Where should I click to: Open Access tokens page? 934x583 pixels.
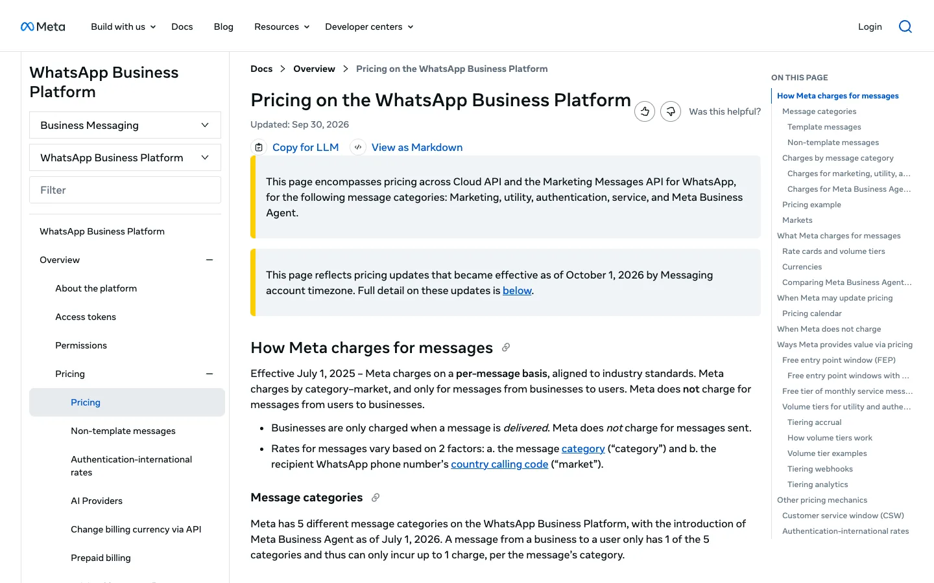(x=86, y=317)
